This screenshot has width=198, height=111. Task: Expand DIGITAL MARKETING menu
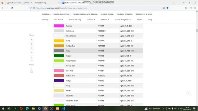pyautogui.click(x=62, y=14)
